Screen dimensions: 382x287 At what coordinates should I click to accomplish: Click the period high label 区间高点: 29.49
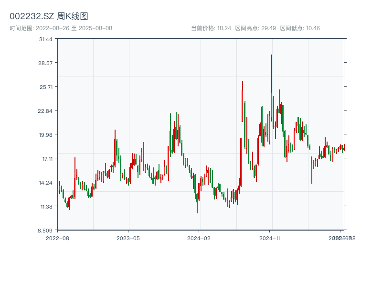255,28
